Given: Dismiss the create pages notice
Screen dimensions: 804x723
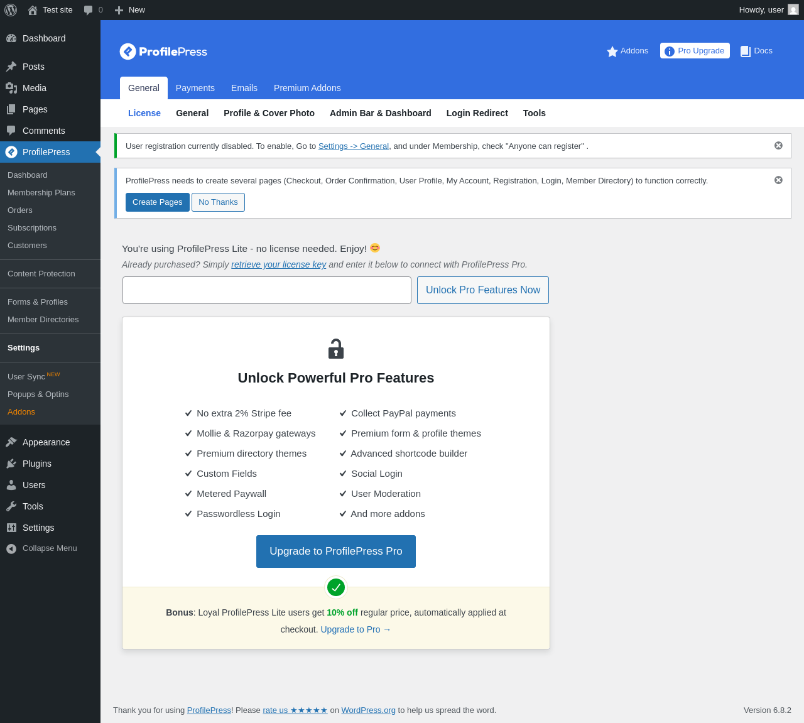Looking at the screenshot, I should tap(778, 180).
